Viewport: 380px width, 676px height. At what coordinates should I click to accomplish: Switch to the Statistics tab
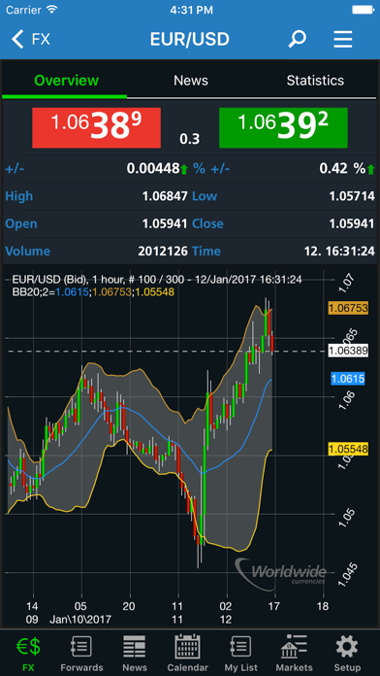point(315,81)
